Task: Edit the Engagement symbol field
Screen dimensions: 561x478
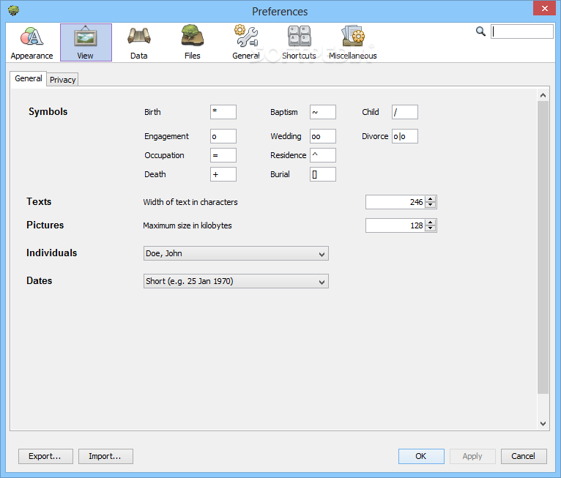Action: 223,136
